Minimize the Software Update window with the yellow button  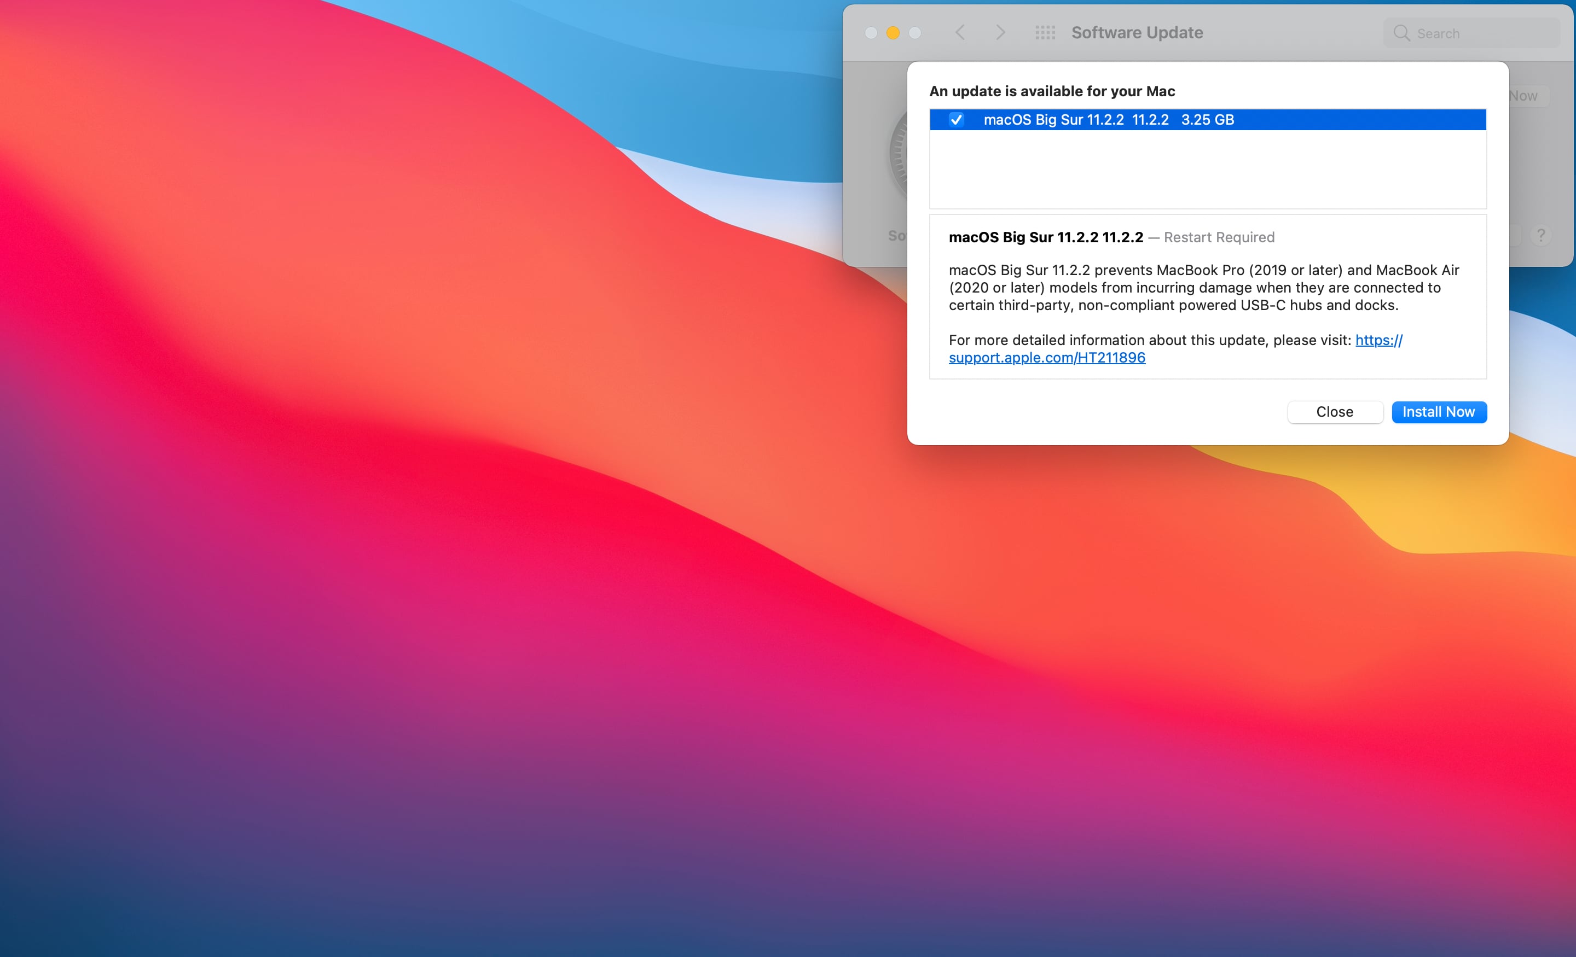coord(893,33)
